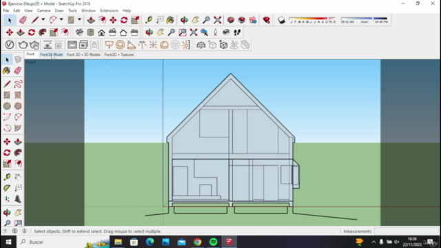Expand the Shape tool dropdown arrow
Viewport: 441px width, 248px height.
click(79, 20)
